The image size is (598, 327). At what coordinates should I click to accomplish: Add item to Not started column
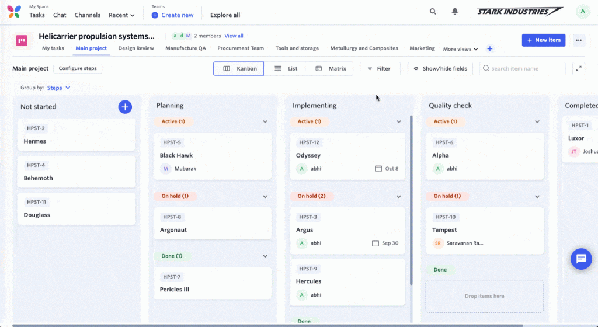pos(125,107)
